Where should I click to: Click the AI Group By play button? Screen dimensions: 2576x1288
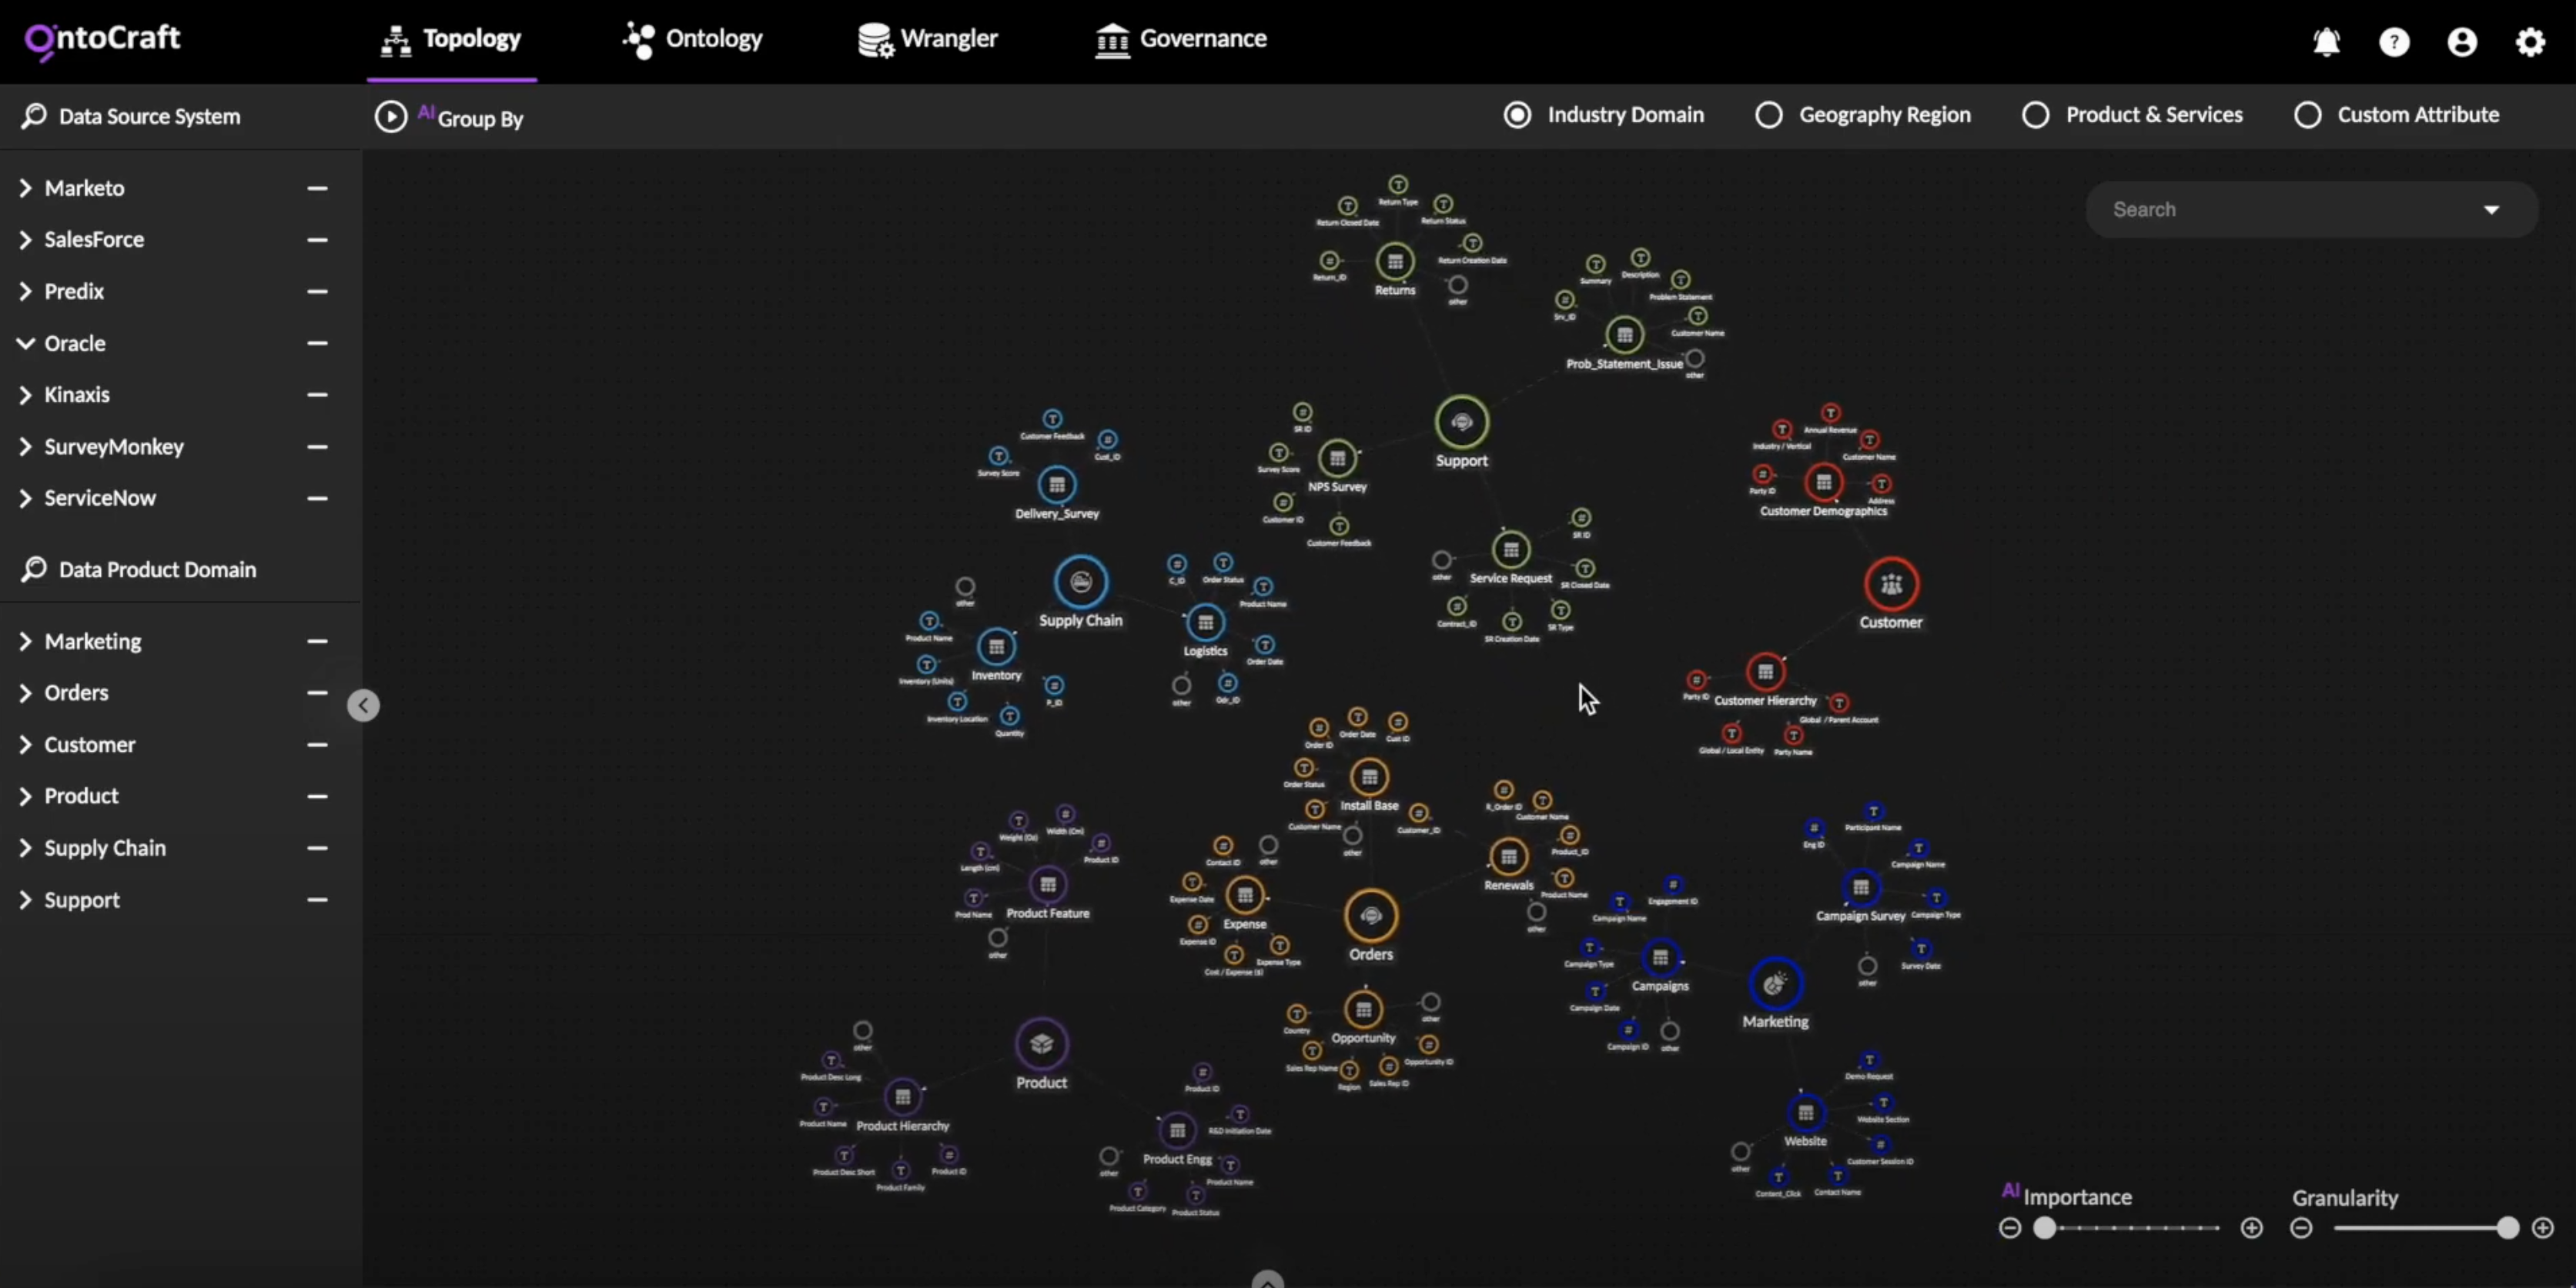pyautogui.click(x=391, y=117)
